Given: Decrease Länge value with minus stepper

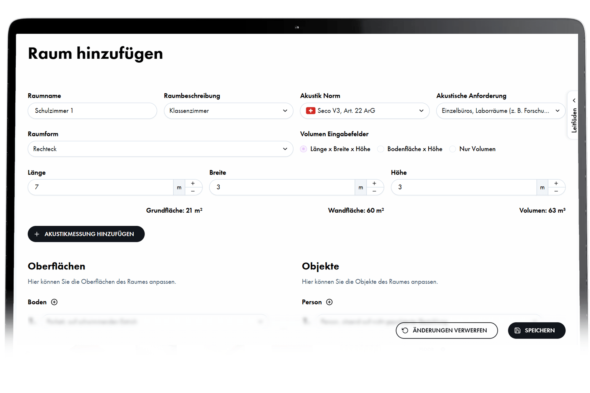Looking at the screenshot, I should click(x=193, y=191).
